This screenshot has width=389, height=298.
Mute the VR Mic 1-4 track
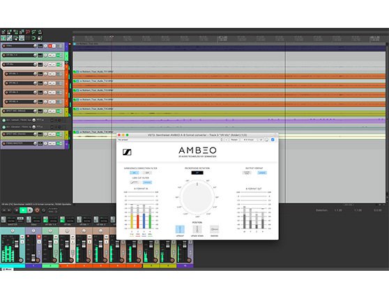pos(50,55)
